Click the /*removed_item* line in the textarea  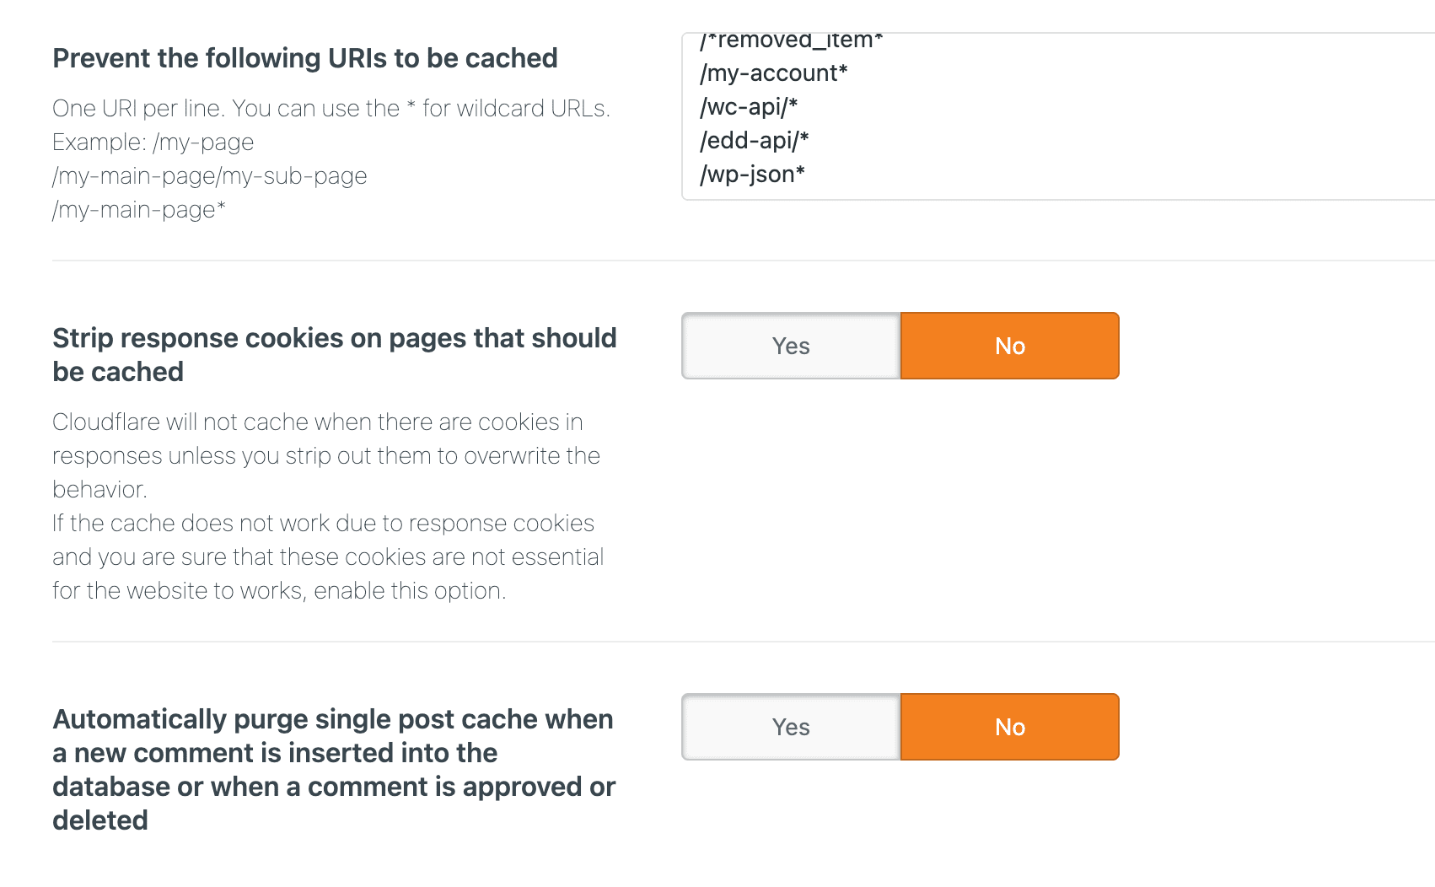coord(791,40)
